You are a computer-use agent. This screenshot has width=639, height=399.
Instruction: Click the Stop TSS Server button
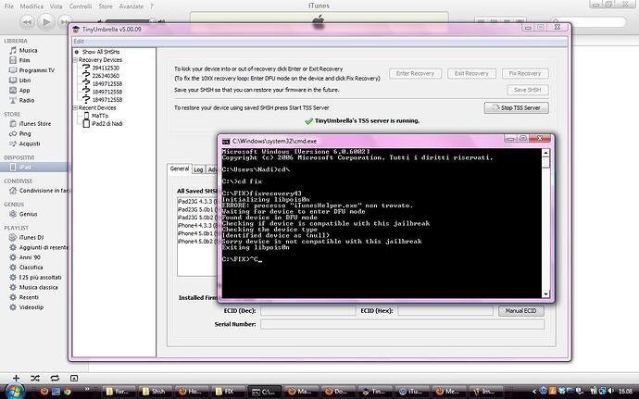[x=518, y=108]
